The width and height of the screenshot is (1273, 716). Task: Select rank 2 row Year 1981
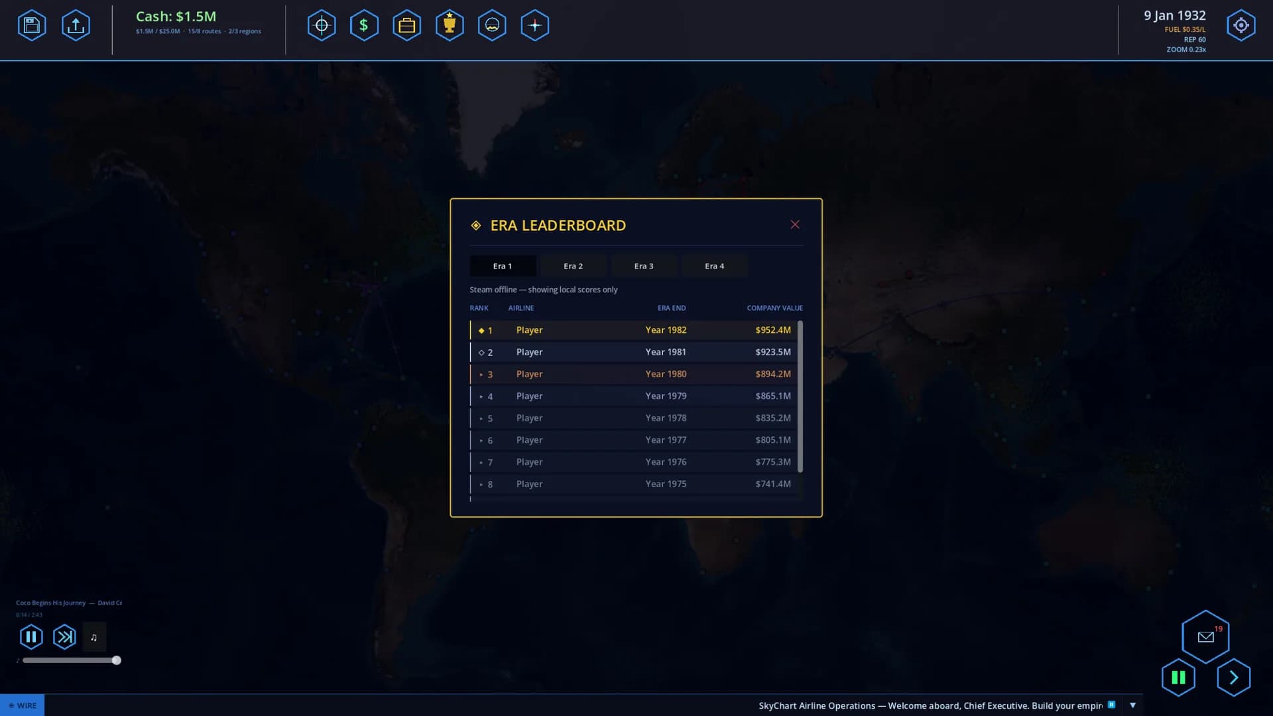(633, 352)
